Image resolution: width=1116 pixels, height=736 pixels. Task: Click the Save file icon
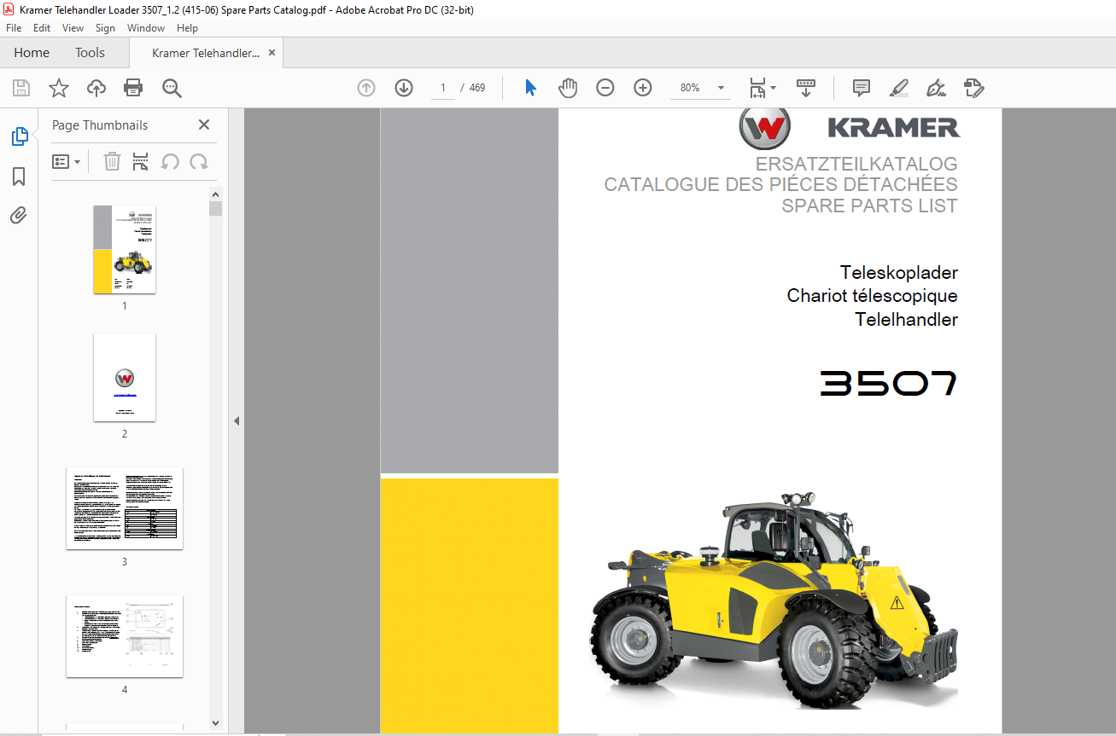point(21,88)
